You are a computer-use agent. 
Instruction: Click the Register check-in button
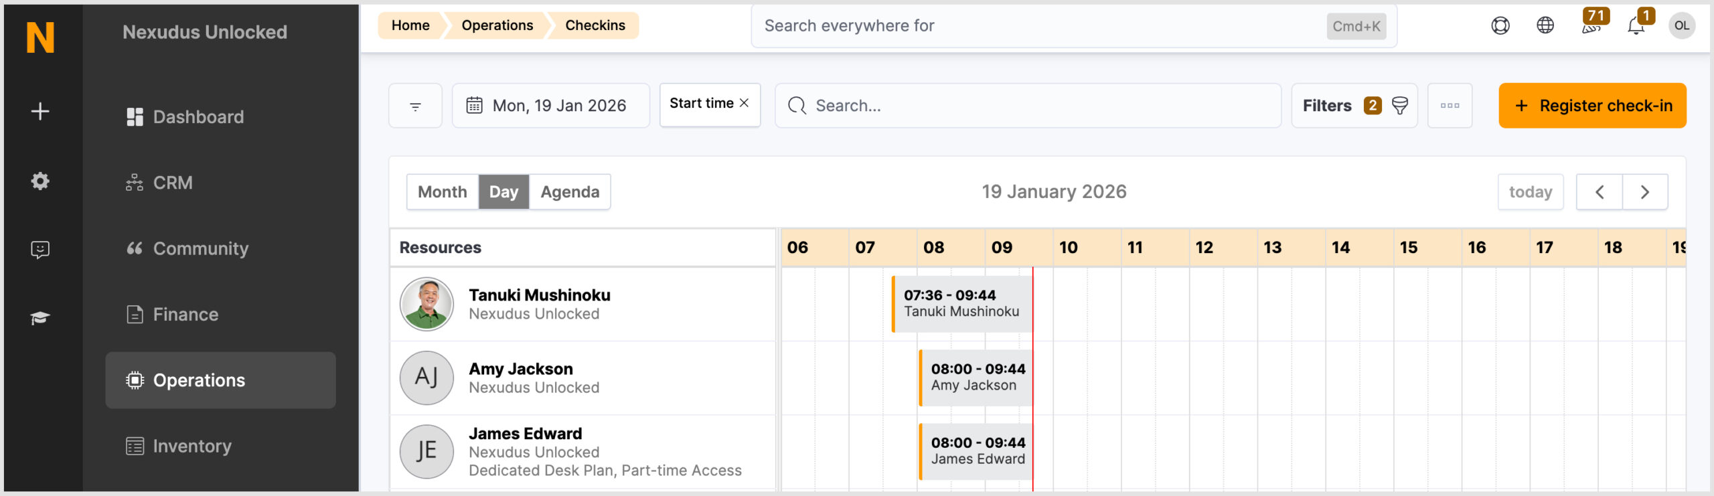coord(1593,106)
